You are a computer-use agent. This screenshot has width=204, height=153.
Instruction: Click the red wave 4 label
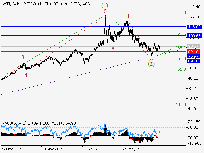(x=26, y=75)
